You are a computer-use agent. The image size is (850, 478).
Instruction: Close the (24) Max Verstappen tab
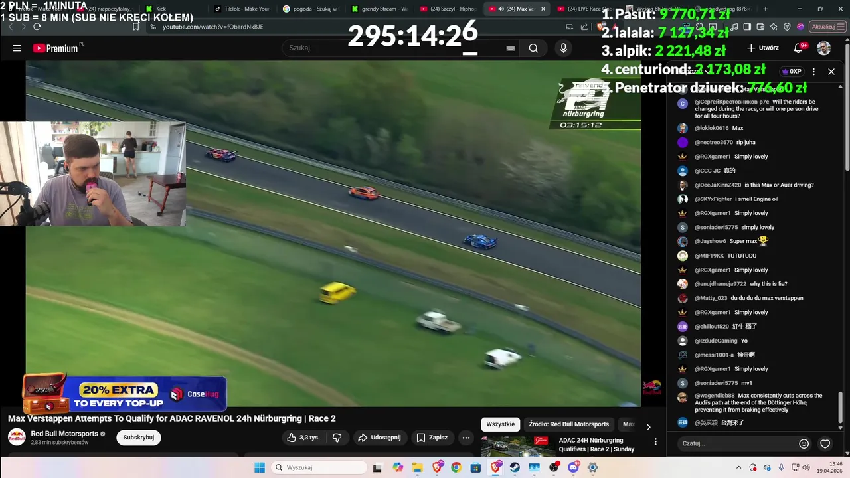click(543, 9)
